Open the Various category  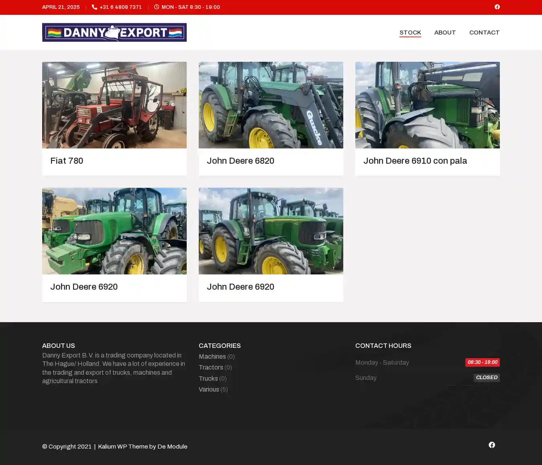(209, 390)
